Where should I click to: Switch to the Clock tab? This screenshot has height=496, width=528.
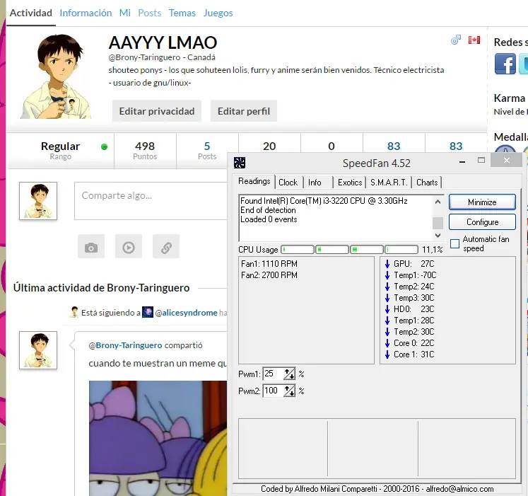point(288,183)
